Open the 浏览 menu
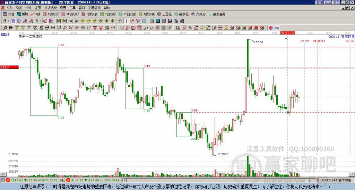The image size is (355, 190). (19, 8)
